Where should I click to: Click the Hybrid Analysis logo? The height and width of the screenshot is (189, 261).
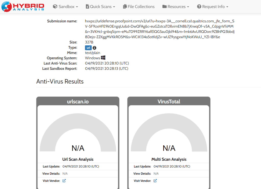pos(23,7)
